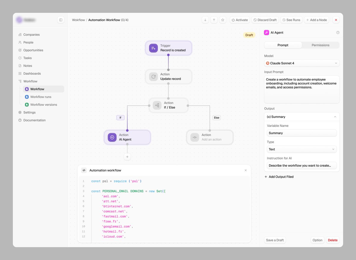The height and width of the screenshot is (260, 356).
Task: Click Discard Draft button
Action: [x=265, y=20]
